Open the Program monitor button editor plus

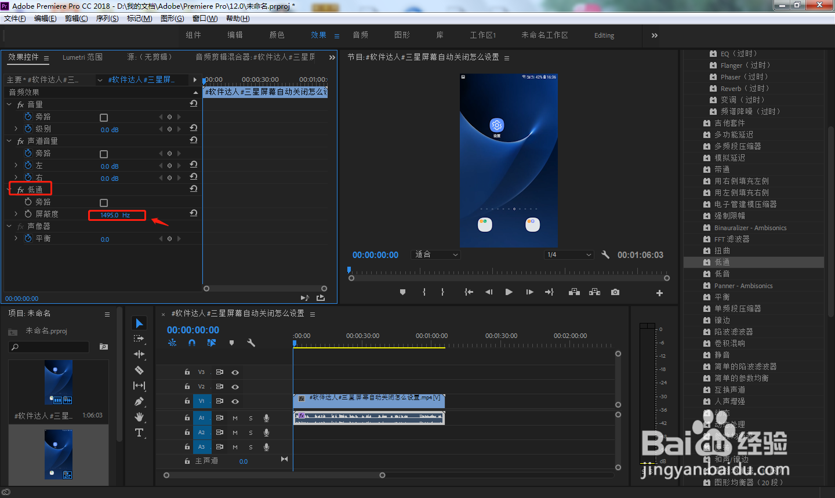pyautogui.click(x=659, y=293)
